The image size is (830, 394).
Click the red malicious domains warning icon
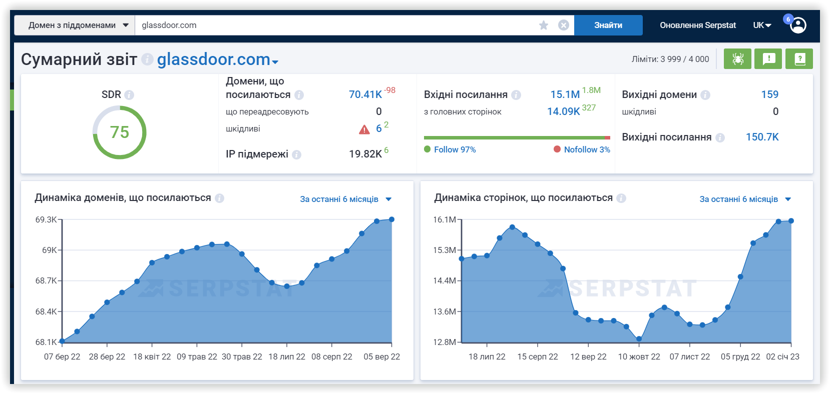click(364, 129)
